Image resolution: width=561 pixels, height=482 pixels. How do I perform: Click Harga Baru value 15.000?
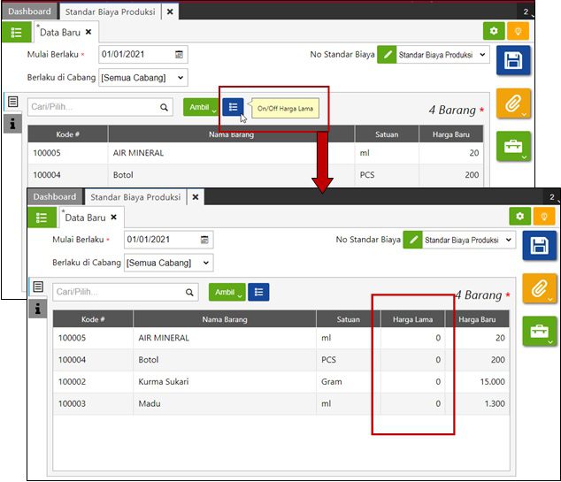click(492, 382)
